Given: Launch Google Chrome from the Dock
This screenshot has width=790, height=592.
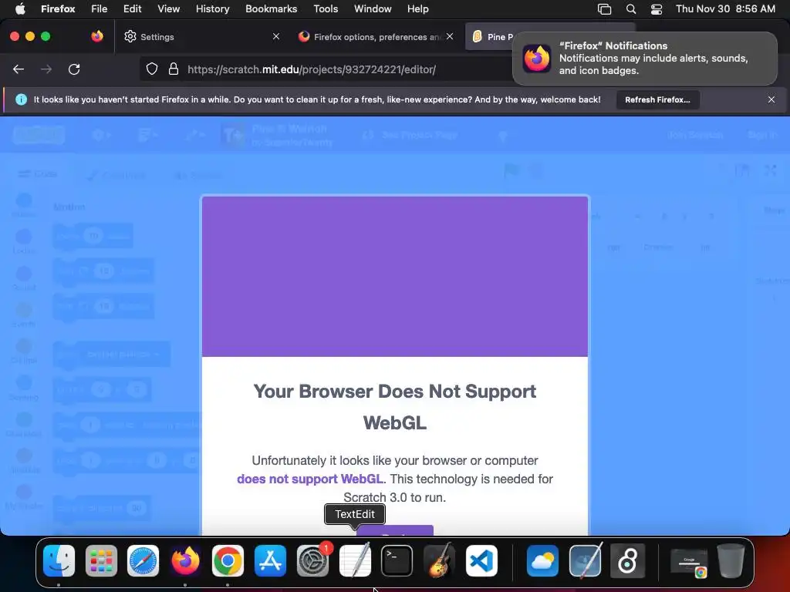Looking at the screenshot, I should tap(228, 561).
